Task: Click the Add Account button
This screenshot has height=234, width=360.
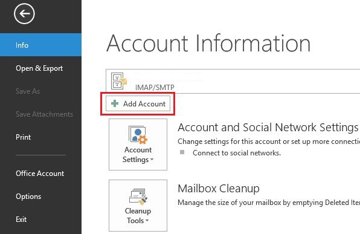Action: coord(138,103)
